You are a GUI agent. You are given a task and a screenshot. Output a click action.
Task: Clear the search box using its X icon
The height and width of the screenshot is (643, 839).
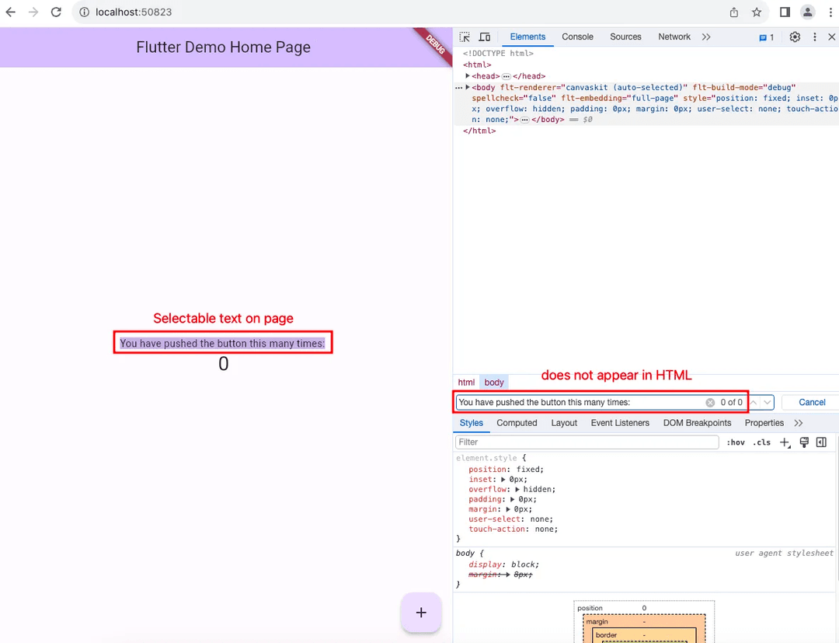[709, 402]
